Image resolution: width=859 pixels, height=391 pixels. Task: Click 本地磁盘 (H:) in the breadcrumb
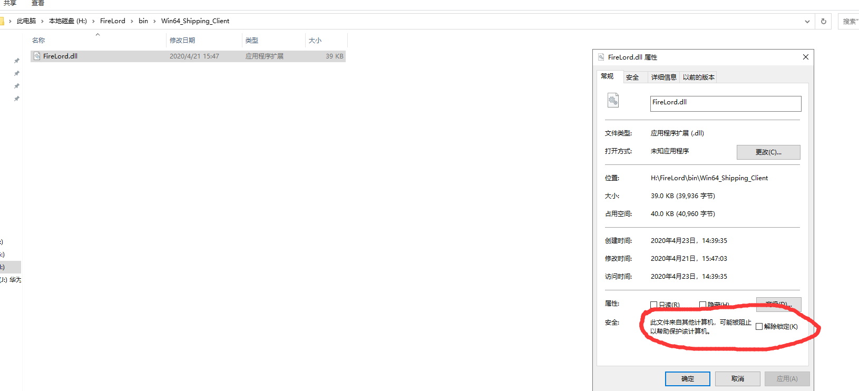pos(68,21)
